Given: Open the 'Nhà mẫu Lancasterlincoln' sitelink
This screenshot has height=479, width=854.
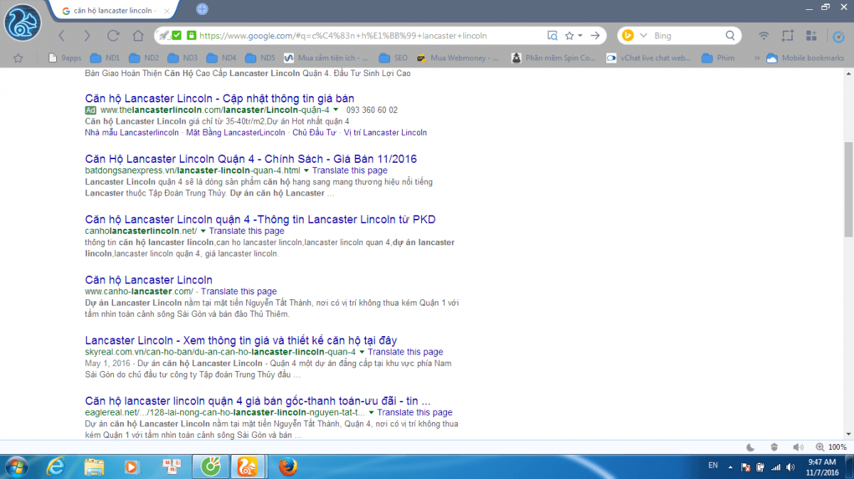Looking at the screenshot, I should (x=132, y=132).
